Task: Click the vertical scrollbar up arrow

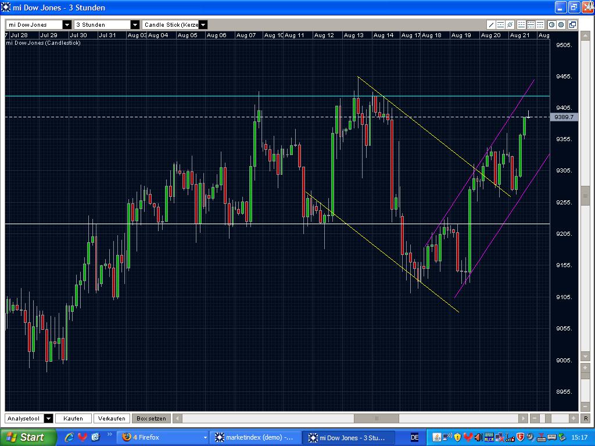Action: (x=586, y=35)
